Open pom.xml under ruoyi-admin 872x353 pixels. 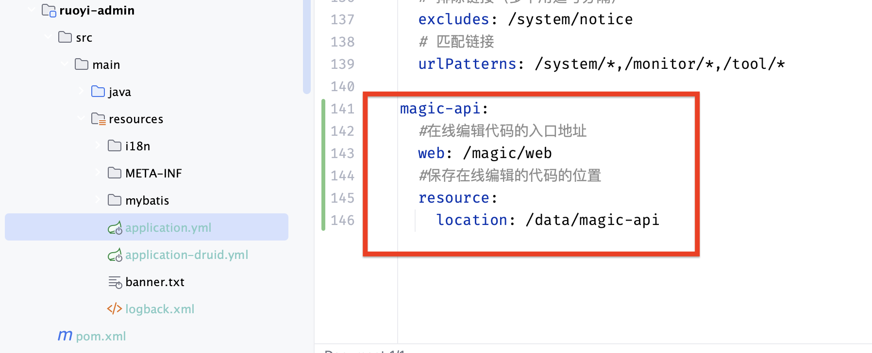coord(101,336)
